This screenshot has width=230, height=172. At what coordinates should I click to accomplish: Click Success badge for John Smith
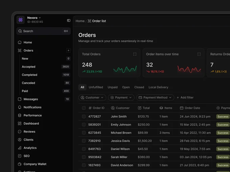223,117
